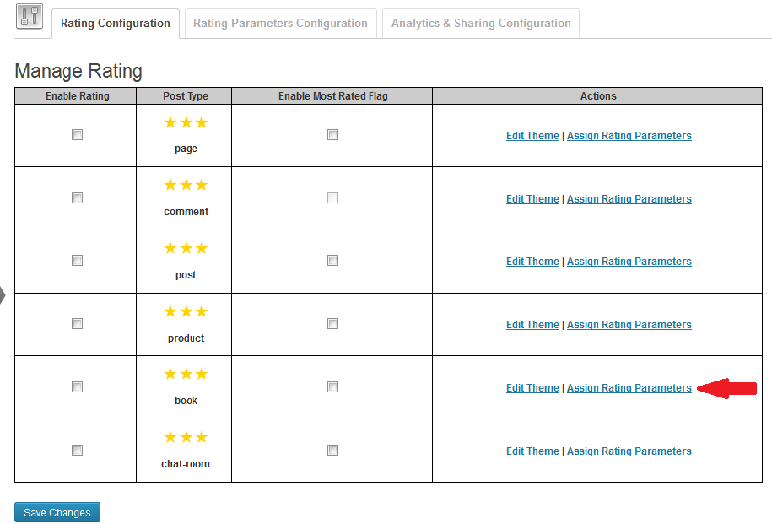The image size is (772, 524).
Task: Click the 'comment' post type label
Action: pos(186,212)
